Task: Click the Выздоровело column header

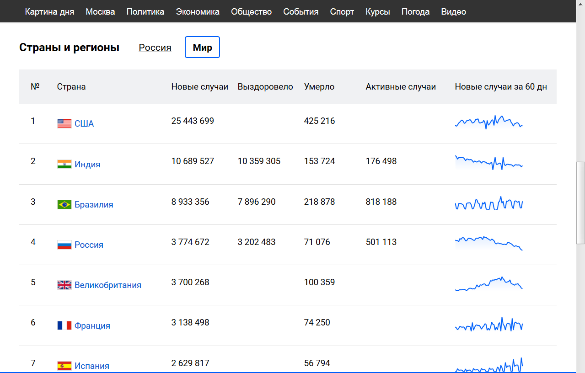Action: point(265,87)
